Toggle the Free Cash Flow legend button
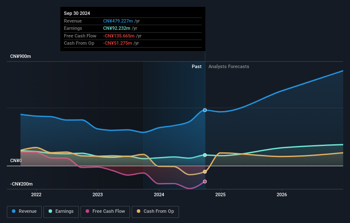 click(x=105, y=212)
